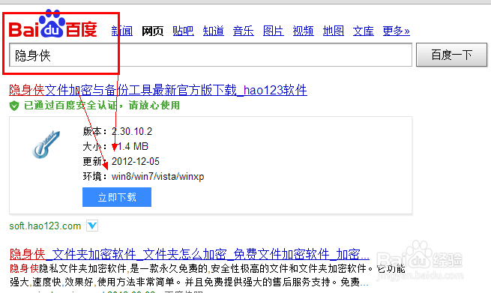Click the Baidu logo
This screenshot has width=491, height=293.
click(52, 25)
